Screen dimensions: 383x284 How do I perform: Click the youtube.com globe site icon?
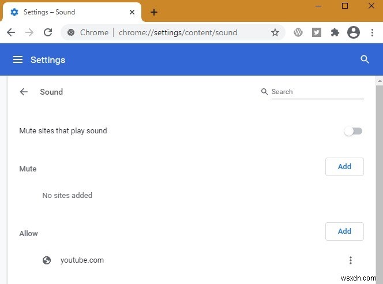click(47, 260)
